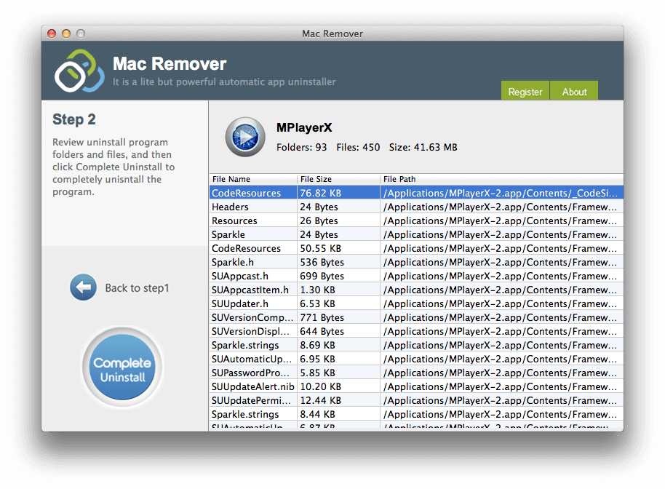
Task: Click the MPlayerX app title
Action: click(x=304, y=127)
